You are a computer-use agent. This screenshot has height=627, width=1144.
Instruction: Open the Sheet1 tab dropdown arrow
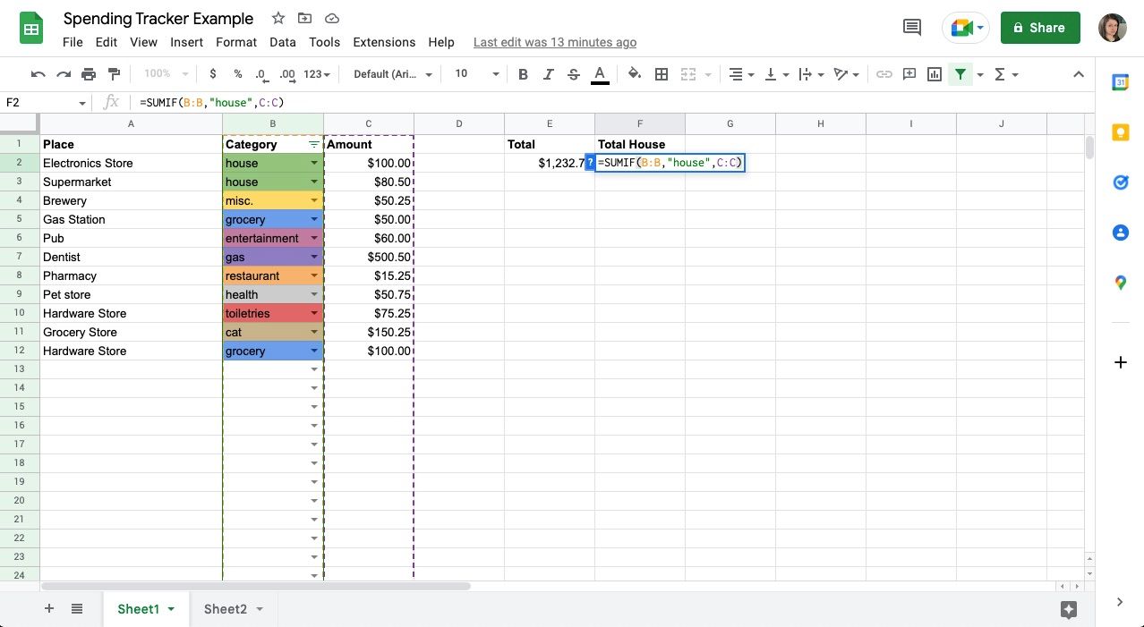(170, 609)
